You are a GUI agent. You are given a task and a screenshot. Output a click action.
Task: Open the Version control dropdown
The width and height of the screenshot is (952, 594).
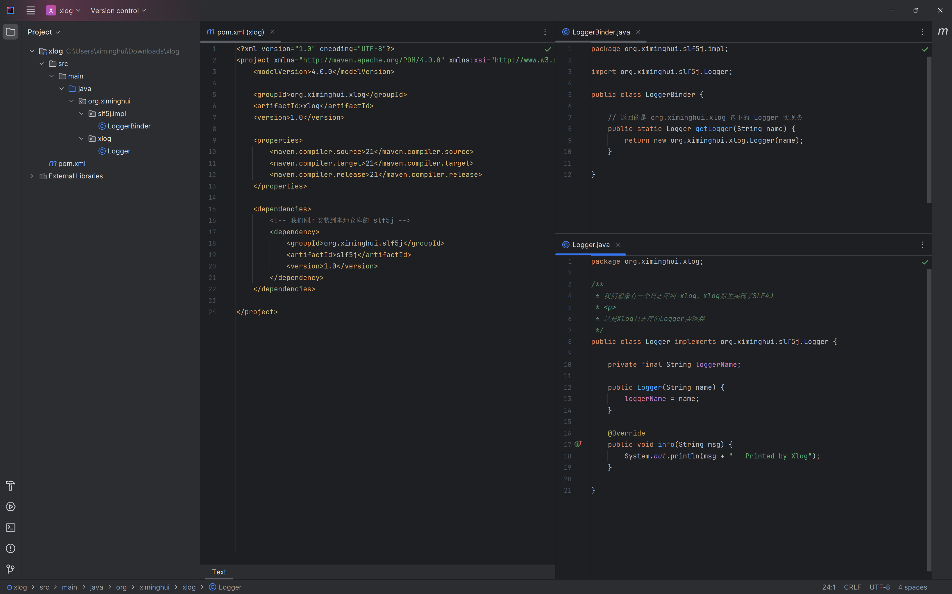[118, 11]
